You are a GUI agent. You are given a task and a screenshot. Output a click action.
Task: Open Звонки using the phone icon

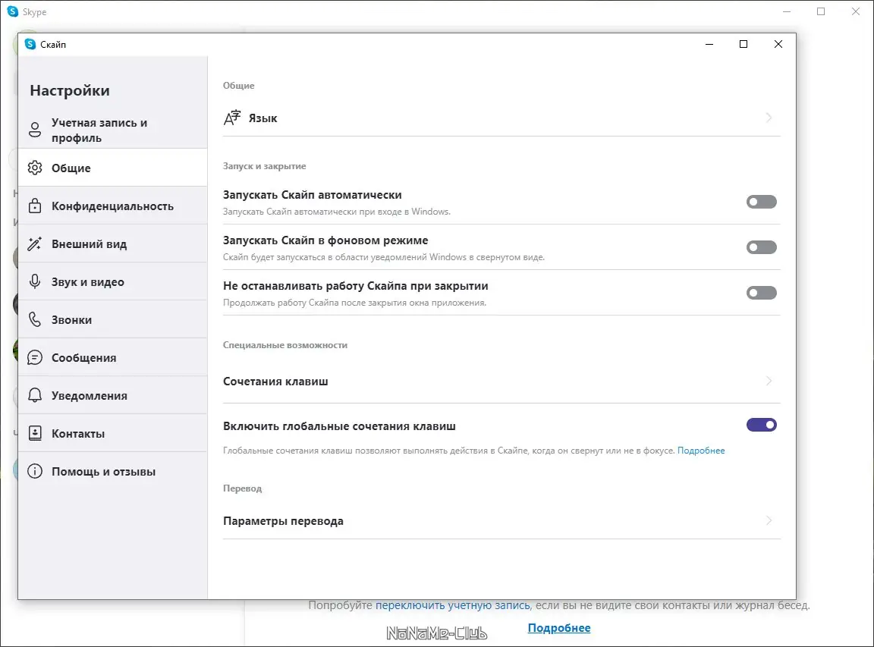tap(35, 319)
